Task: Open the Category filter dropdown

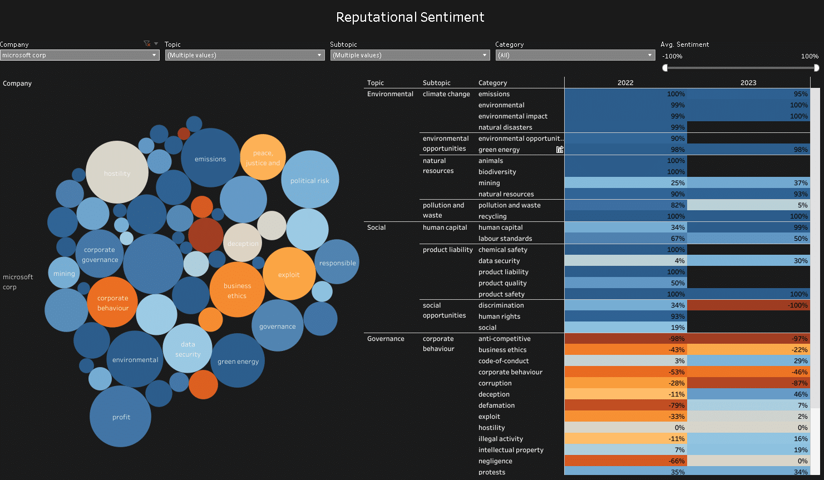Action: click(x=575, y=55)
